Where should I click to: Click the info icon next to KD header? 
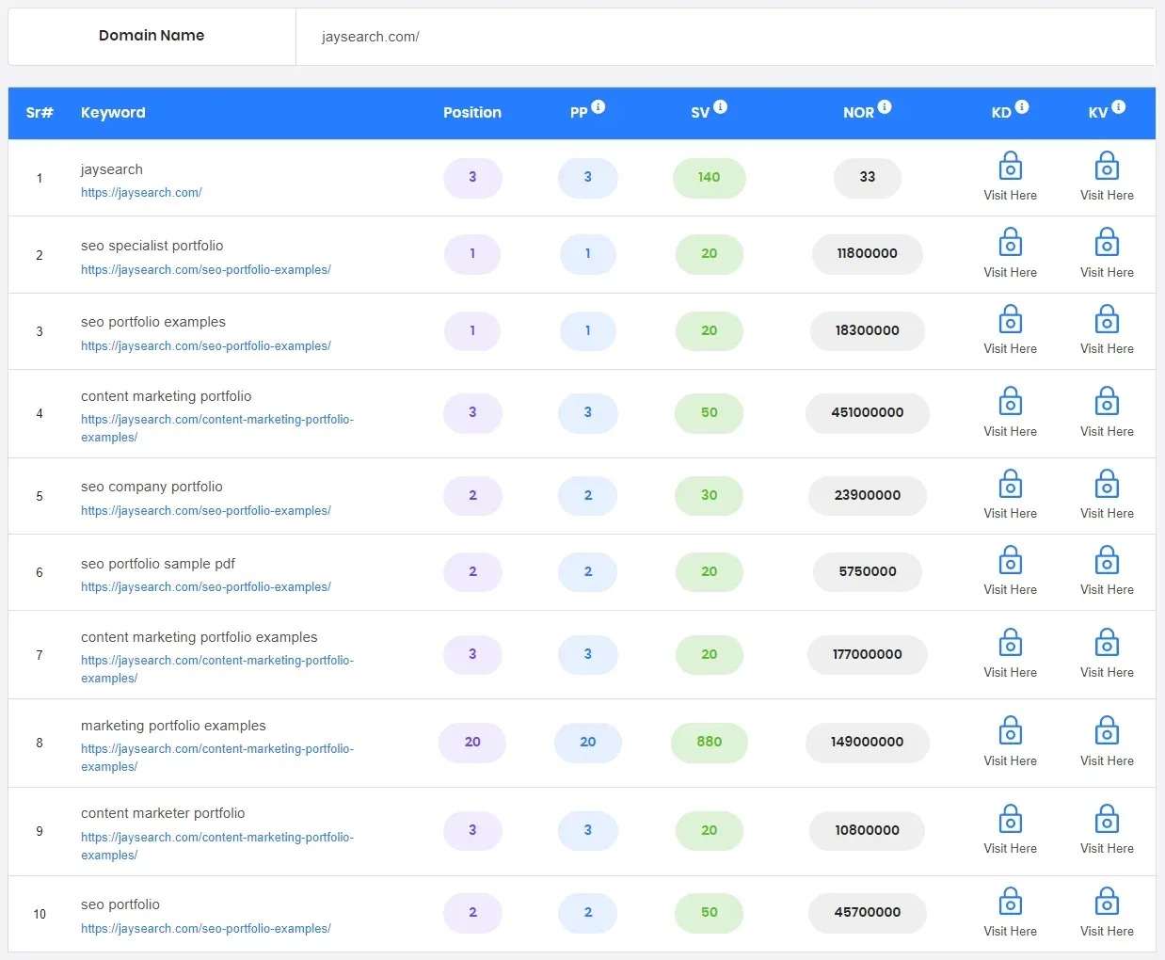click(1022, 107)
